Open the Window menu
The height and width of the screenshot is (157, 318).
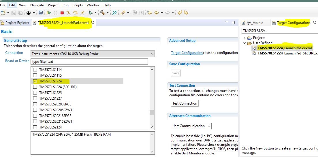(x=93, y=5)
